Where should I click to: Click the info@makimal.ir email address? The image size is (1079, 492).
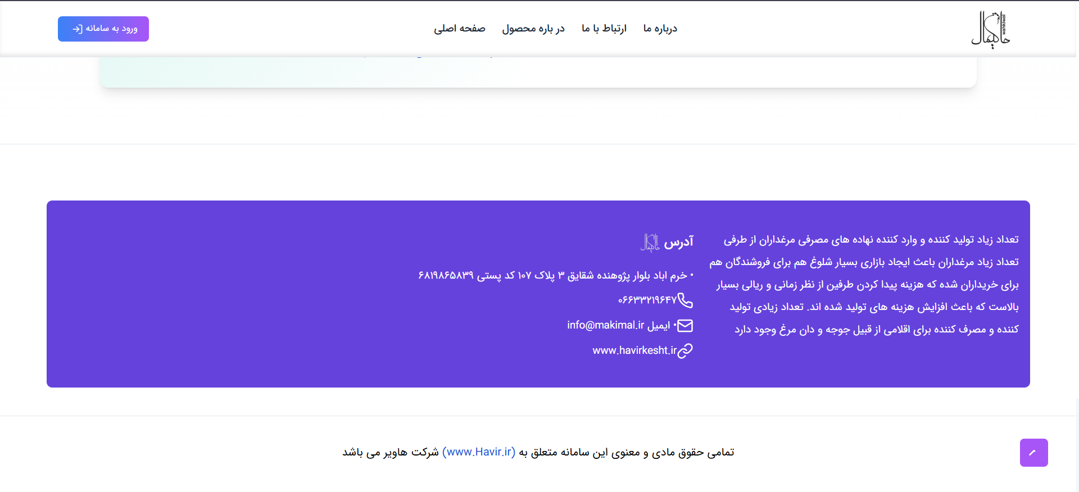pyautogui.click(x=606, y=325)
